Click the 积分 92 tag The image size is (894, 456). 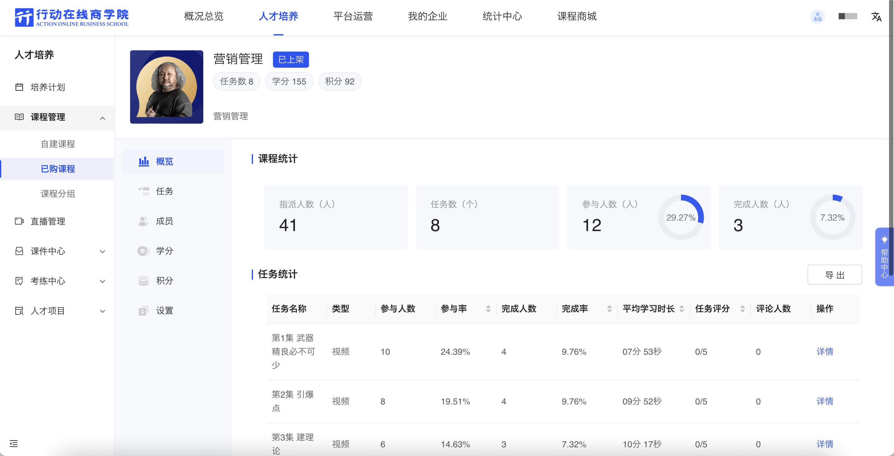coord(339,81)
